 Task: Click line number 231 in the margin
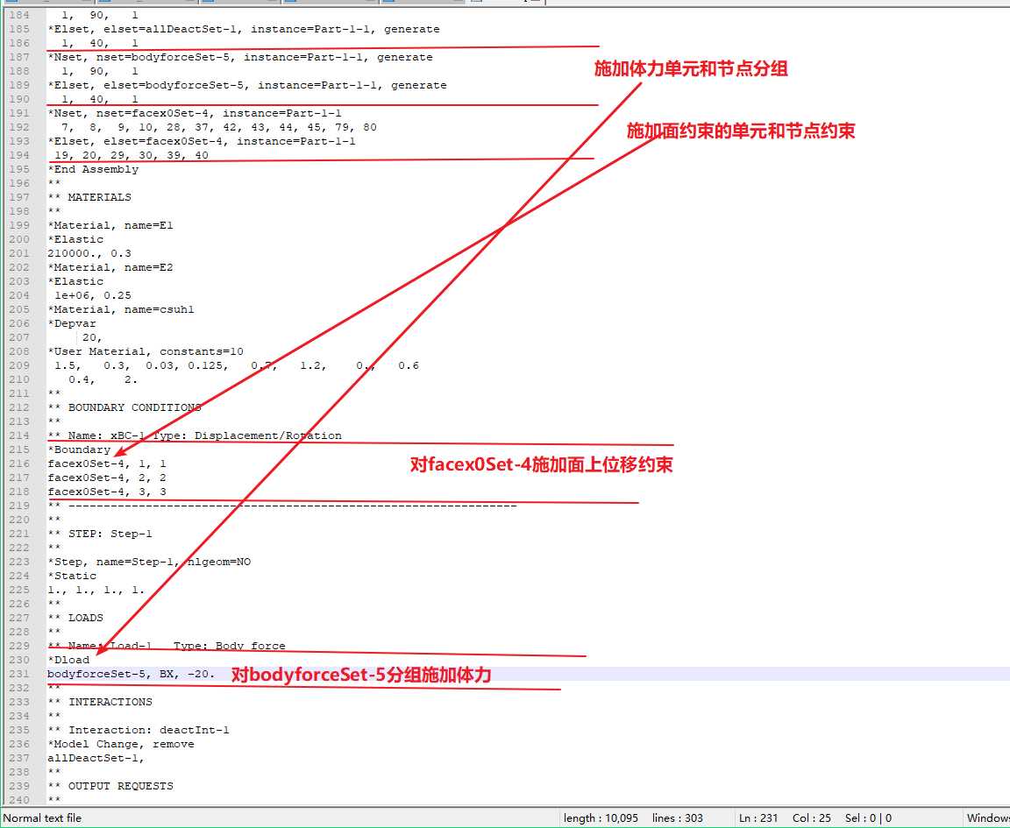19,674
